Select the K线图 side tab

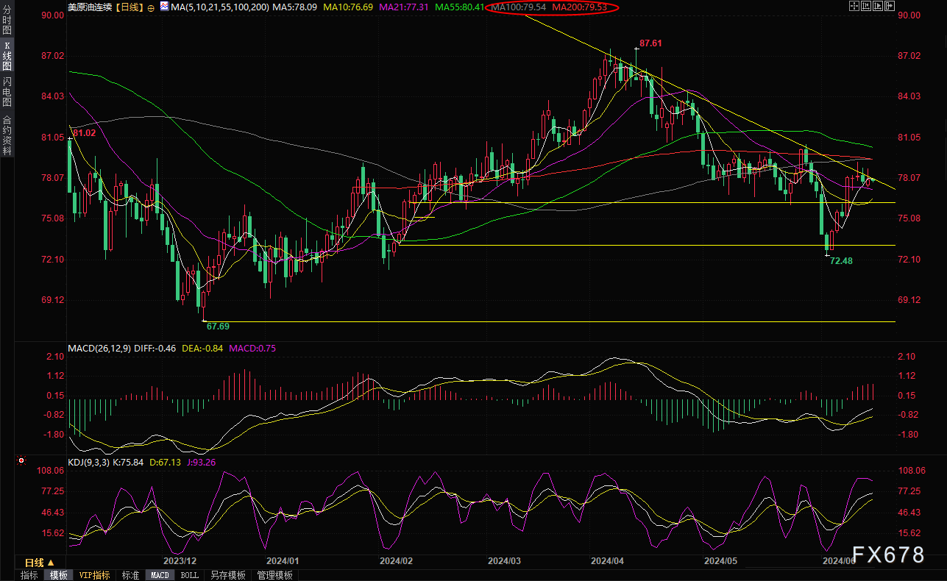[7, 56]
